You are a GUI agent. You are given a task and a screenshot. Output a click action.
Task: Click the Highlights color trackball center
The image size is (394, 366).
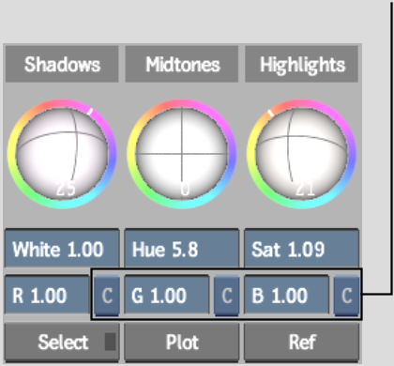click(x=301, y=154)
